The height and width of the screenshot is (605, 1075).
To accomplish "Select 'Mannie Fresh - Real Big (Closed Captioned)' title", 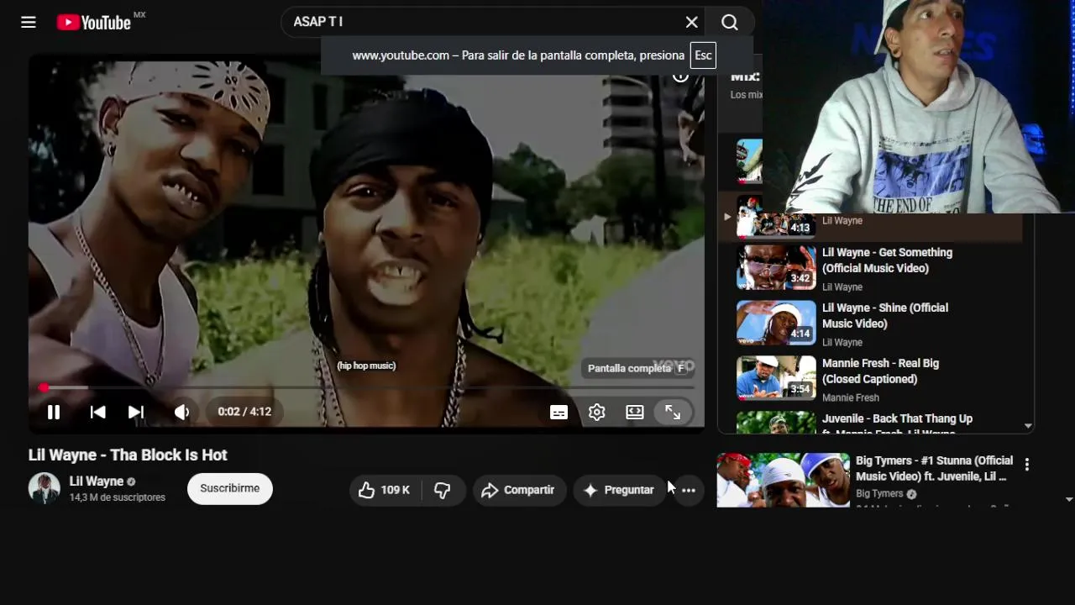I will [x=880, y=371].
